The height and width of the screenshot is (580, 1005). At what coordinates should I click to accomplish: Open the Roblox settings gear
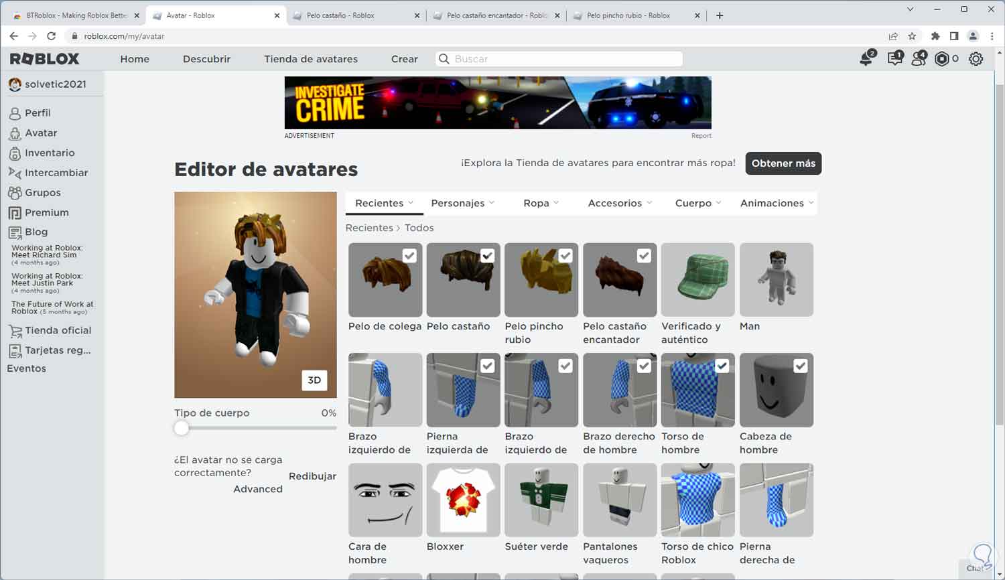tap(976, 59)
